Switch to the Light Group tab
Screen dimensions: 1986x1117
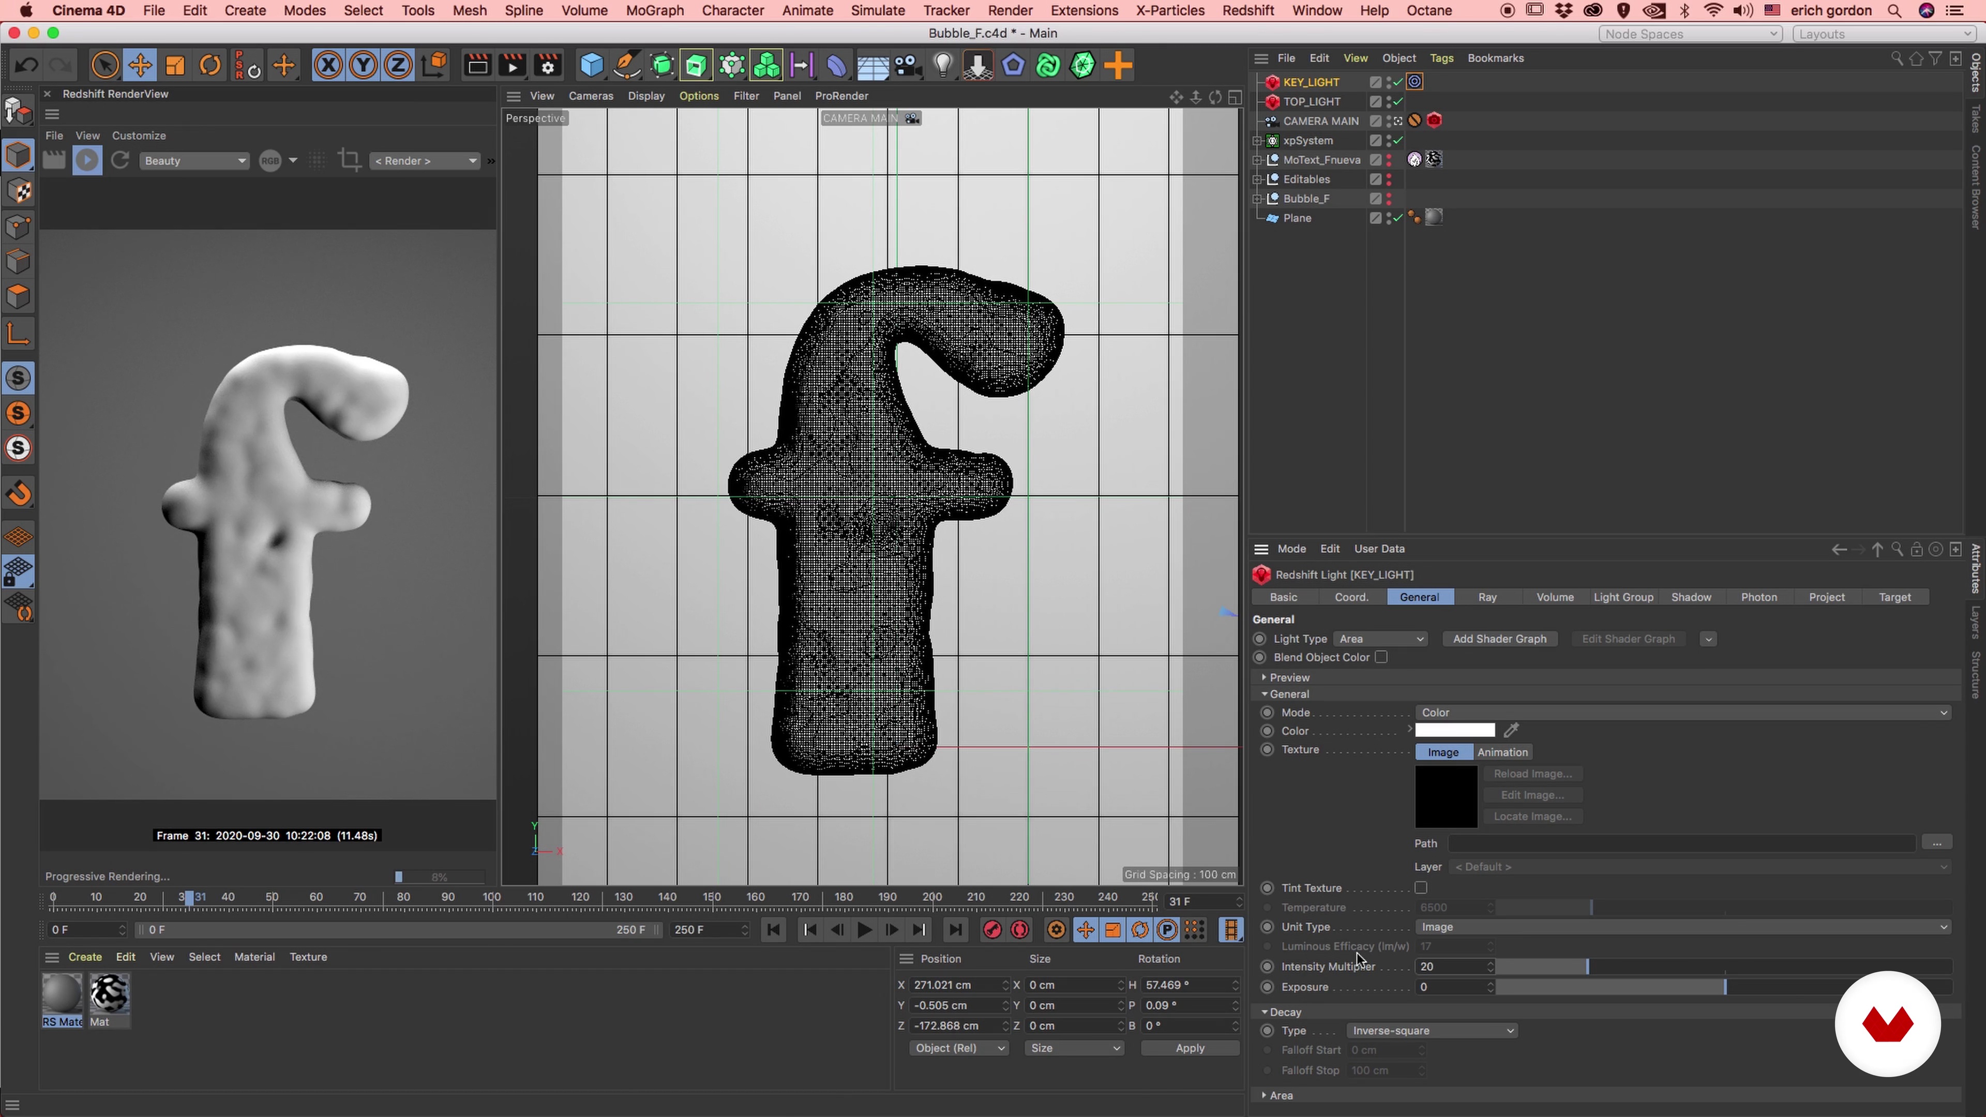(x=1623, y=597)
